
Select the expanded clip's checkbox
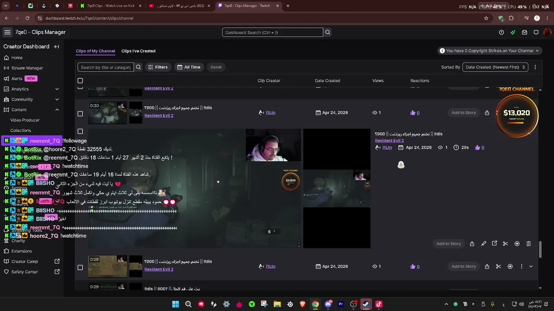pyautogui.click(x=80, y=131)
